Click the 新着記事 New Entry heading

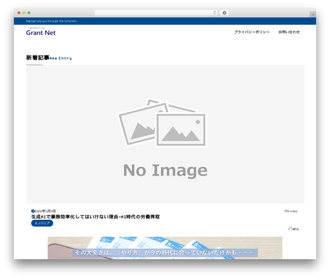(49, 58)
